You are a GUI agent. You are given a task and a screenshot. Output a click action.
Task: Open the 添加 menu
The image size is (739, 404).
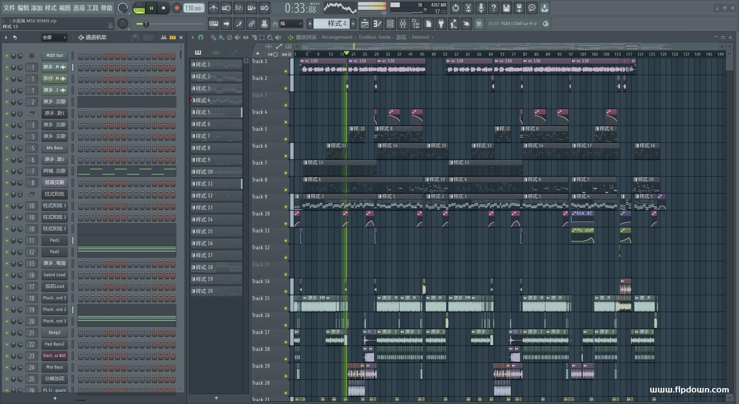[37, 8]
